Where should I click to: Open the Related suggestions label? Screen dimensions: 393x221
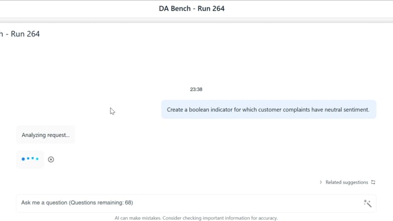[x=346, y=182]
